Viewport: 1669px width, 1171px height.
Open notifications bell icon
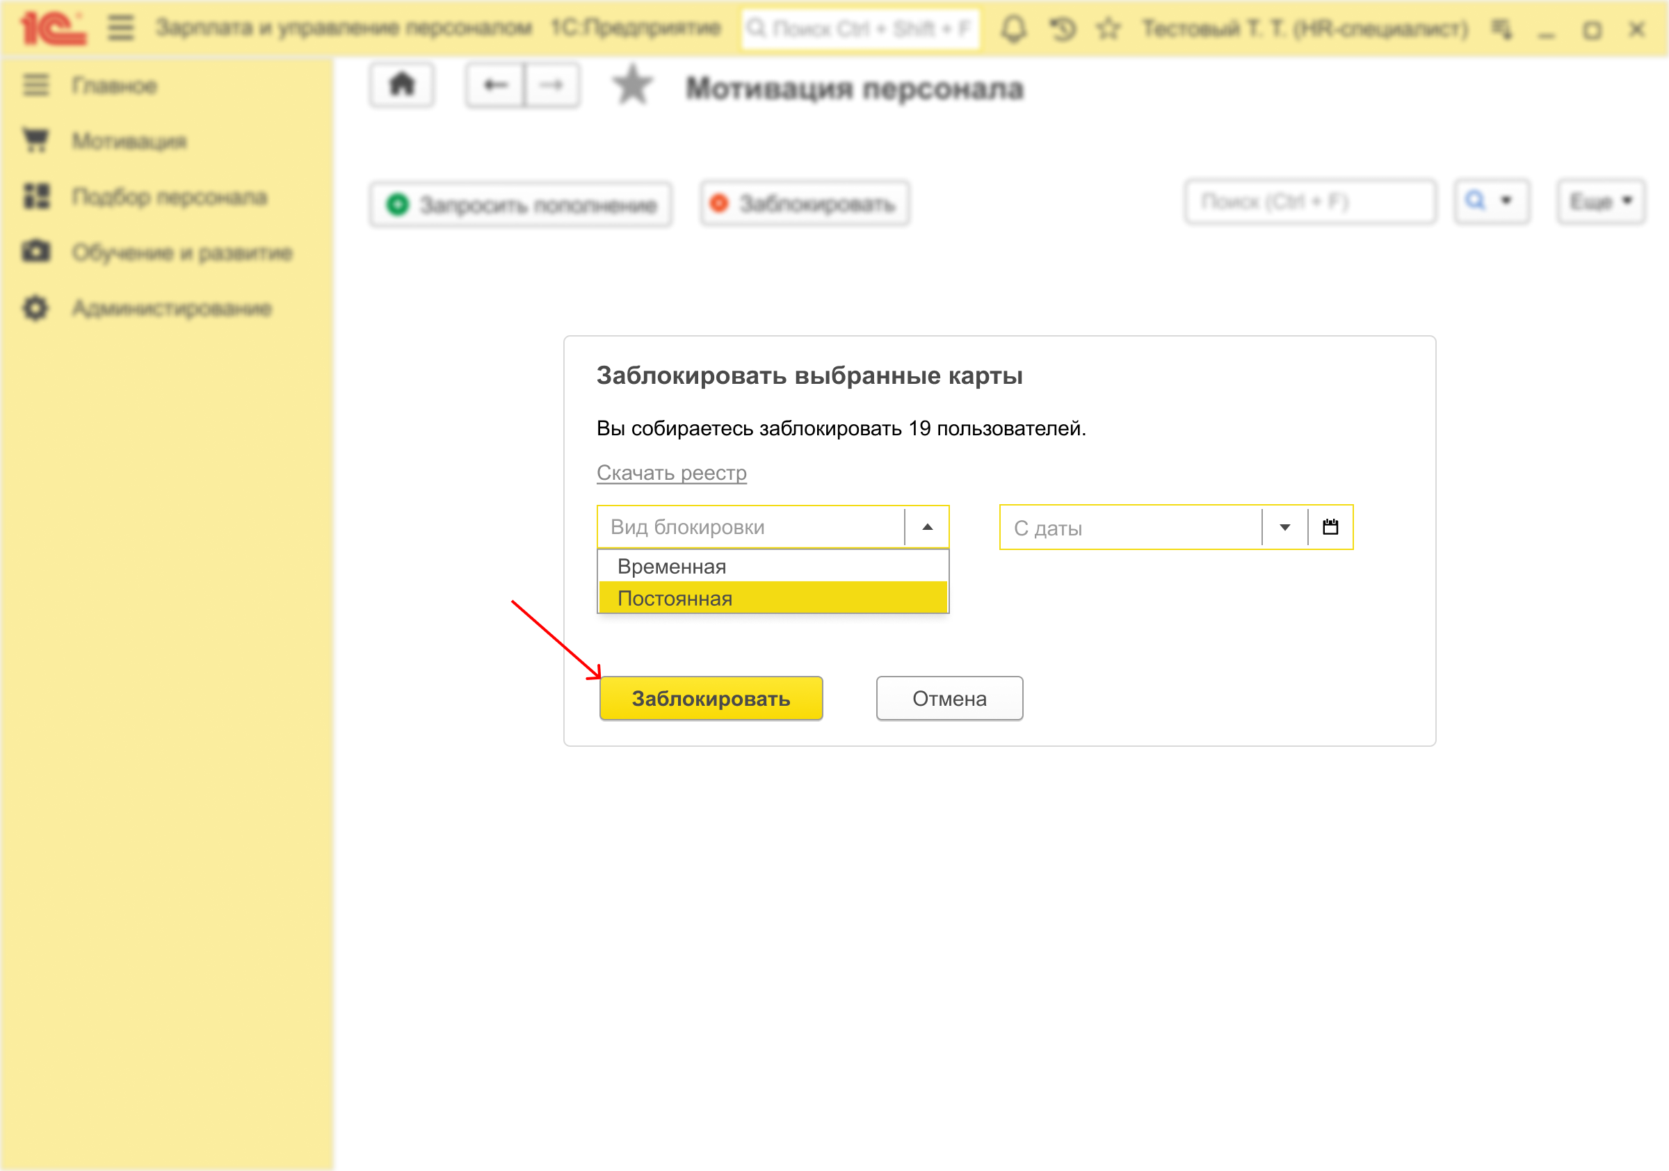pyautogui.click(x=1013, y=29)
